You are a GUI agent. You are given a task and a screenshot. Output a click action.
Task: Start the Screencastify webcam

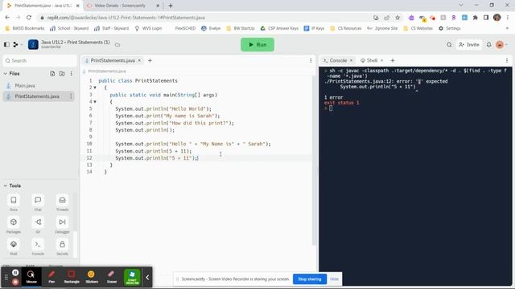coord(132,277)
